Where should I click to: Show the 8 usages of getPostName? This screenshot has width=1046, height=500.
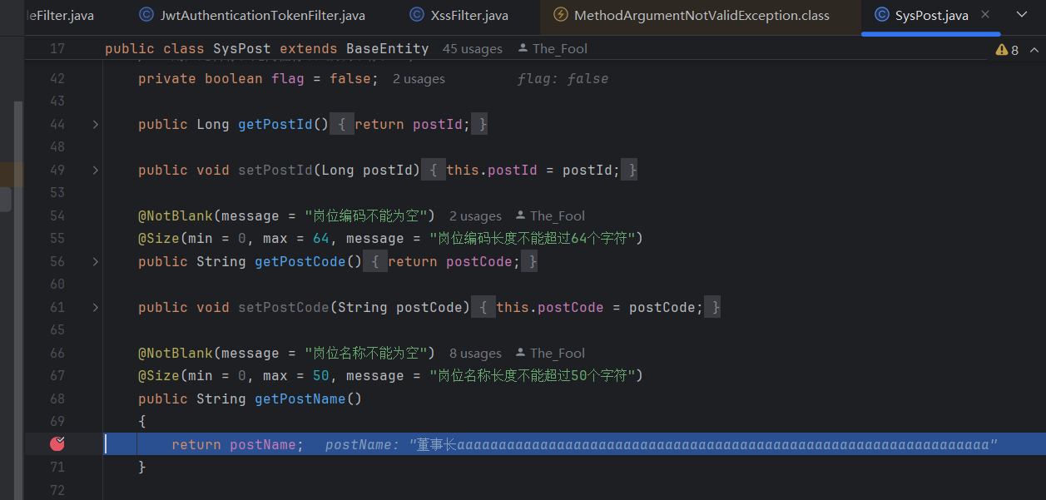pos(475,354)
